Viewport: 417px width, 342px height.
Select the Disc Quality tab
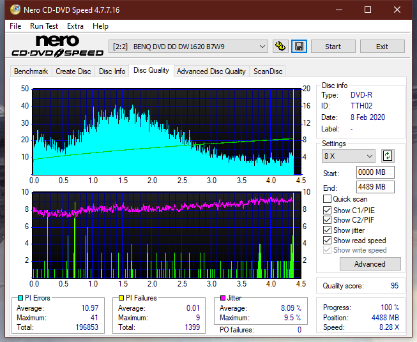[151, 70]
